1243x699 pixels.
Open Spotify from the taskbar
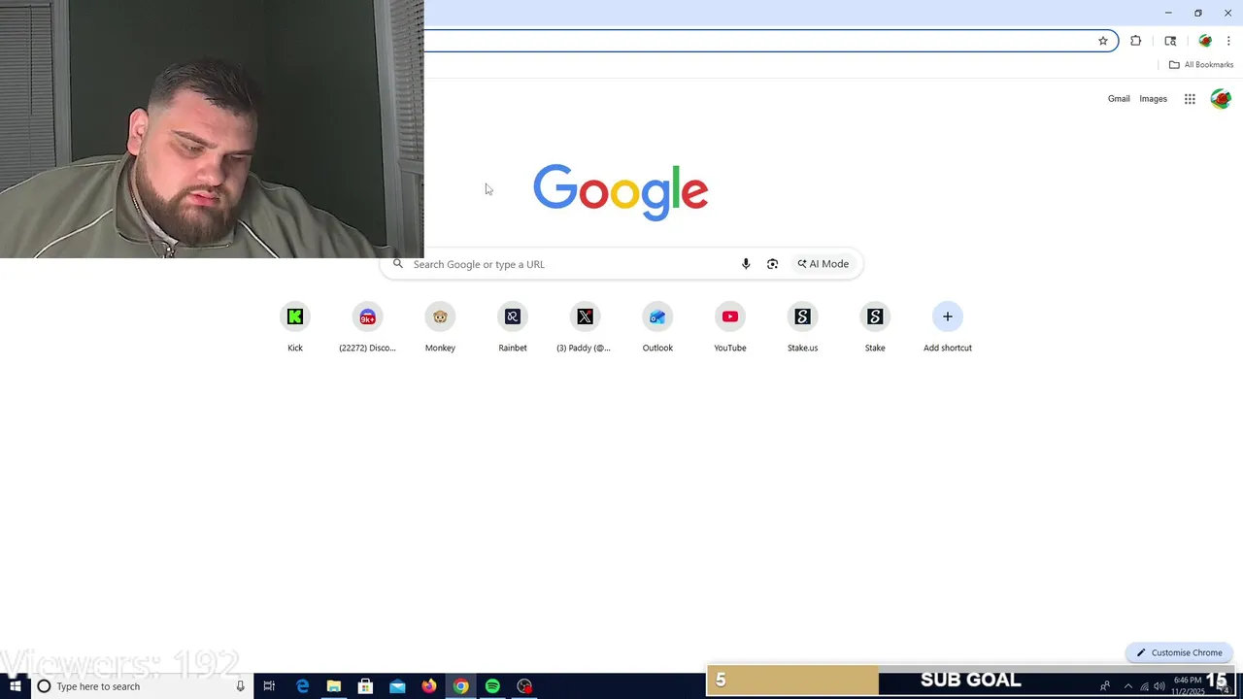pos(492,686)
